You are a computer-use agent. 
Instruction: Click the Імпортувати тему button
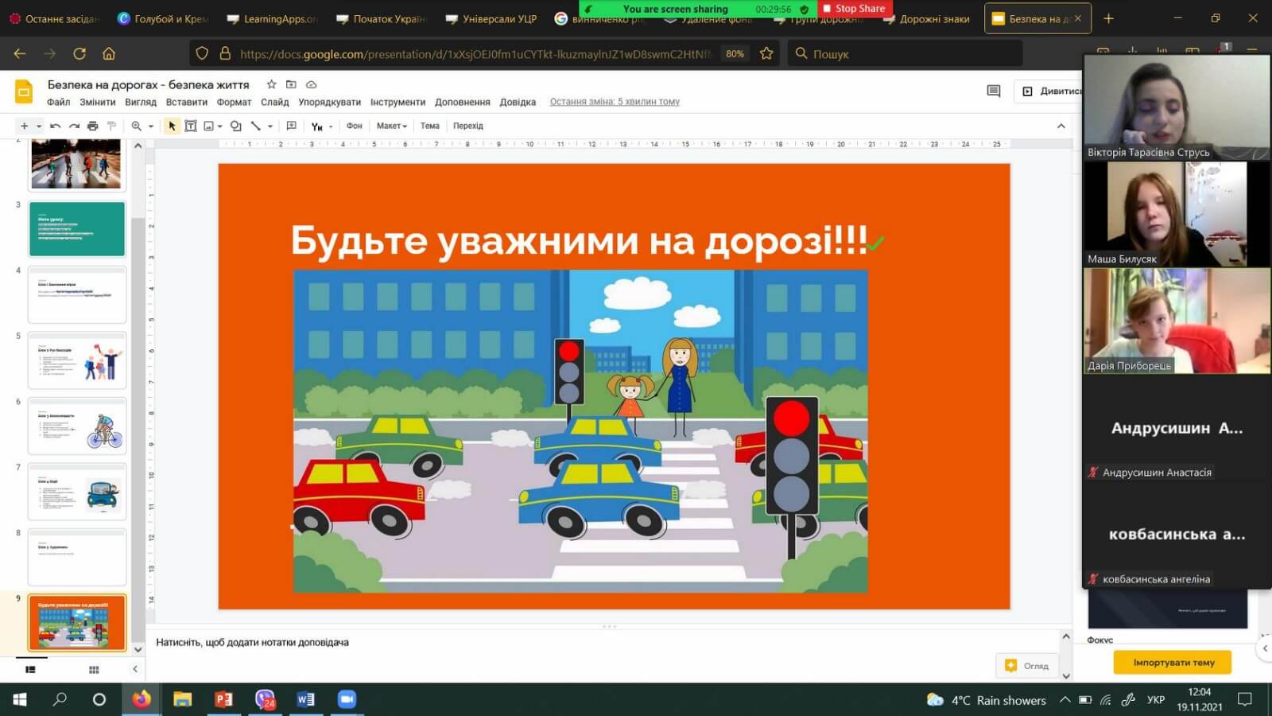1173,663
